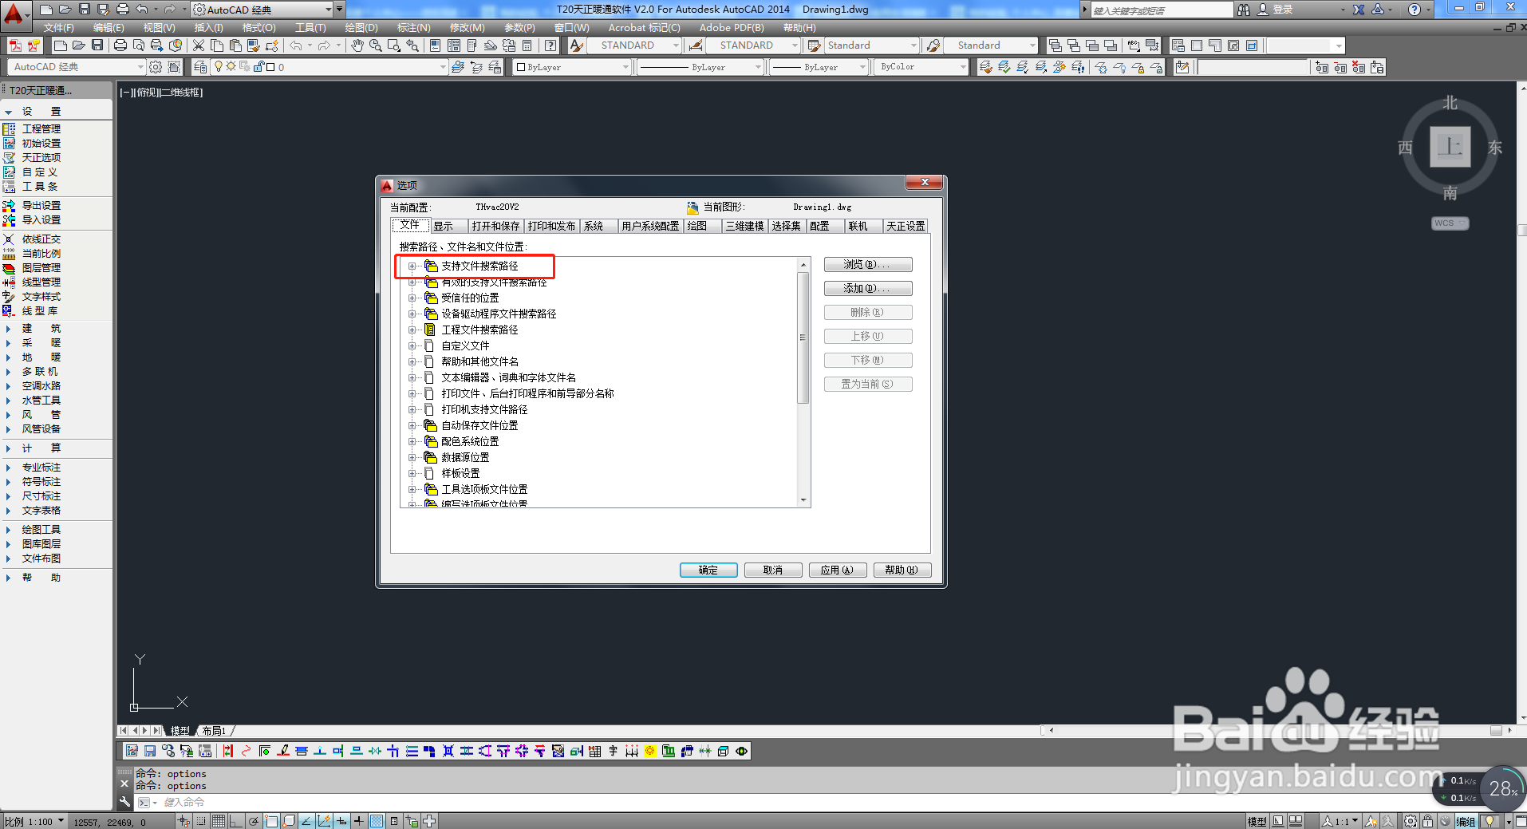Viewport: 1527px width, 829px height.
Task: Toggle Object Snap in status bar
Action: 271,821
